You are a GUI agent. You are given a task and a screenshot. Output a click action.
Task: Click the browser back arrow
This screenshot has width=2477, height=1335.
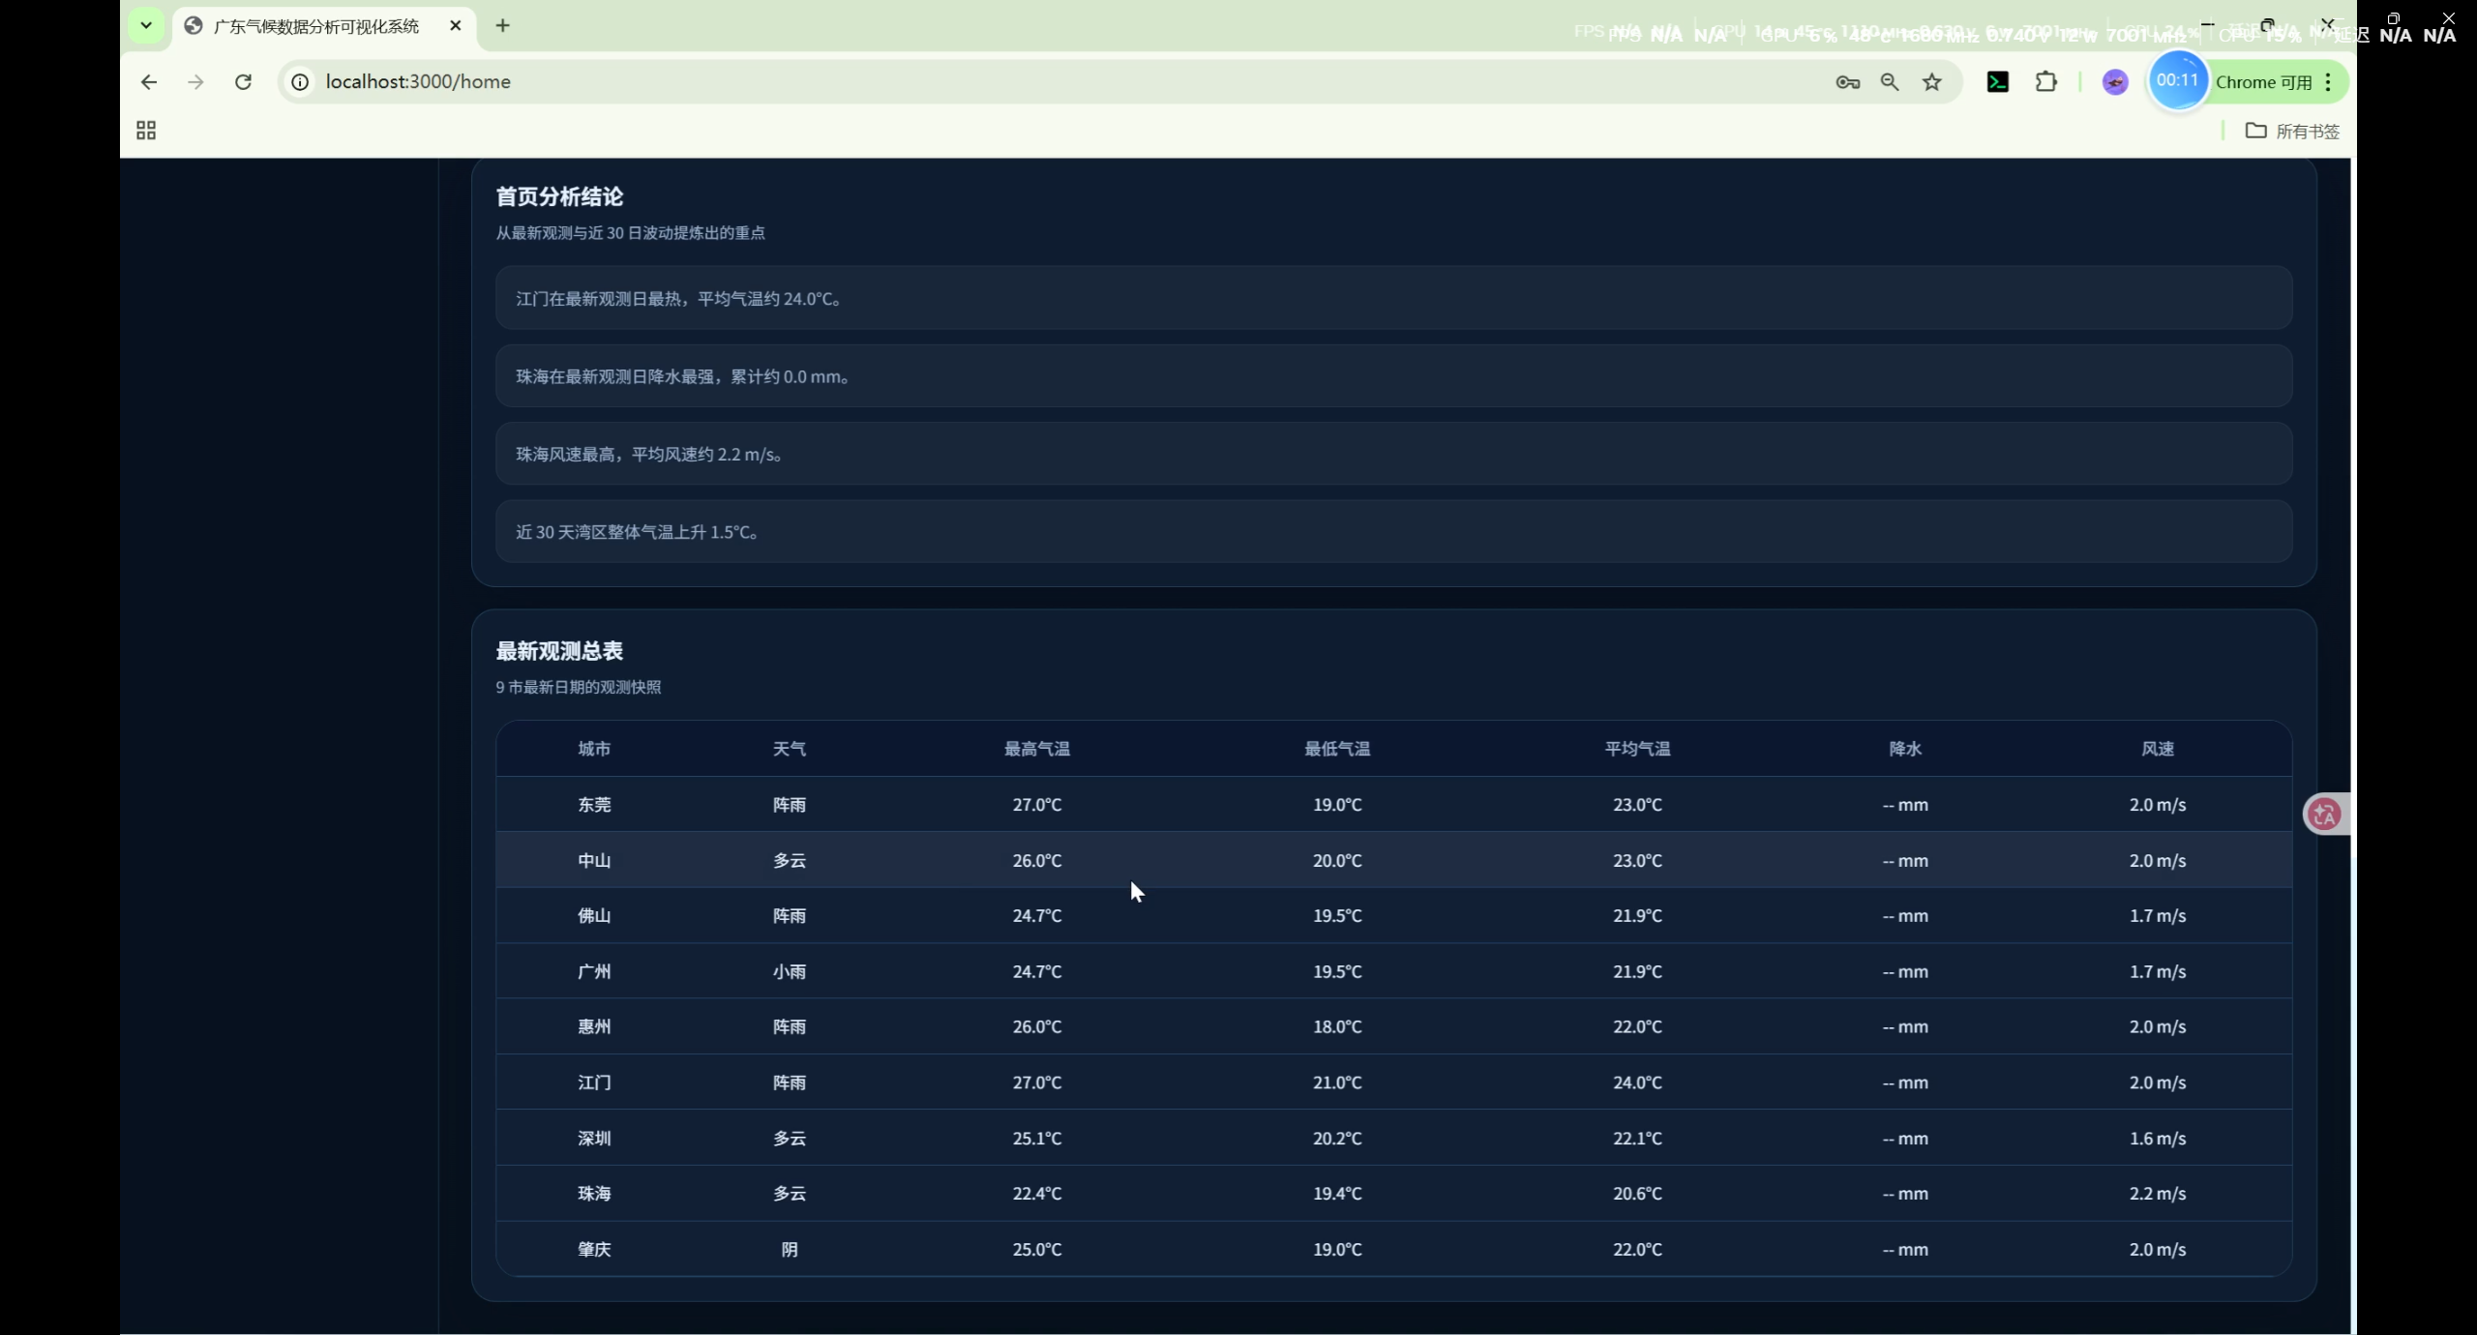point(148,82)
